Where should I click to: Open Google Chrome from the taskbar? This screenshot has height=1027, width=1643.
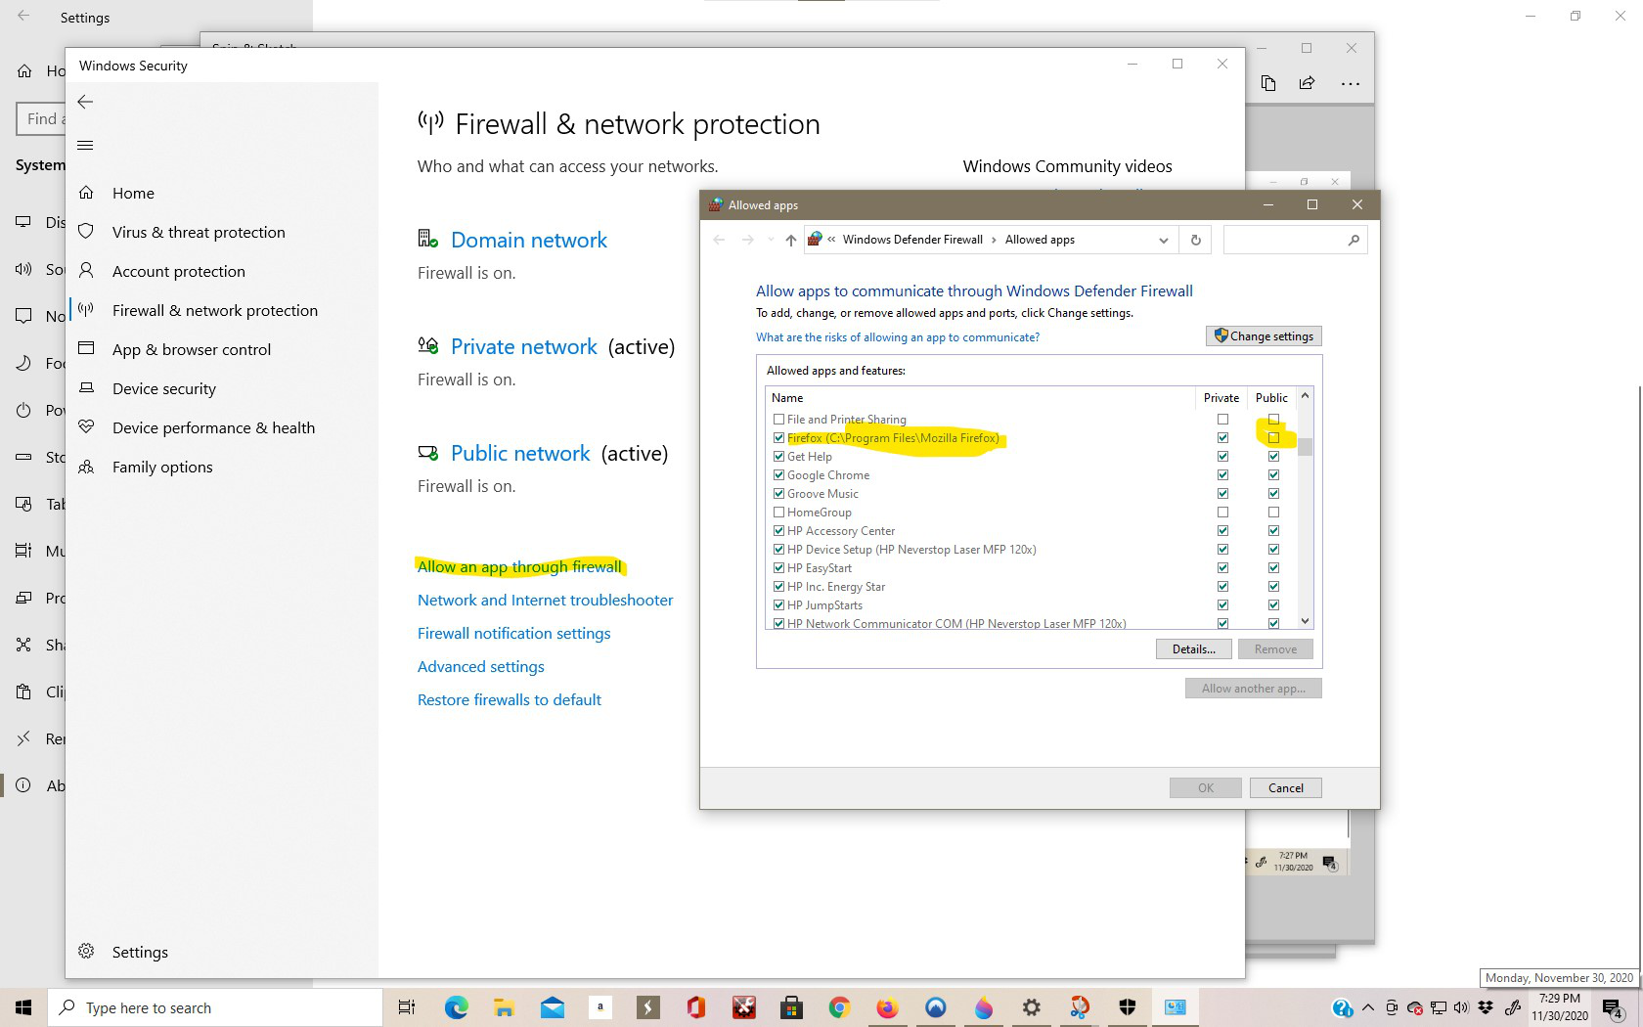[x=839, y=1007]
